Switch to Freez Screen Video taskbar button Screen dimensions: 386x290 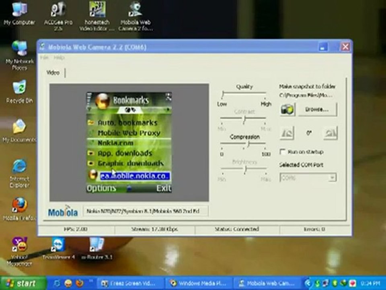point(130,283)
